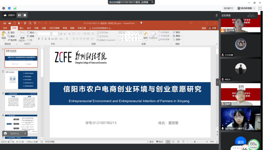The image size is (263, 150).
Task: Open the 幻灯片放映 slideshow tab
Action: (54, 28)
